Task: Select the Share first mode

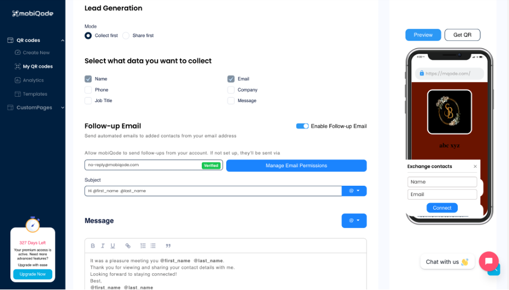Action: 126,36
